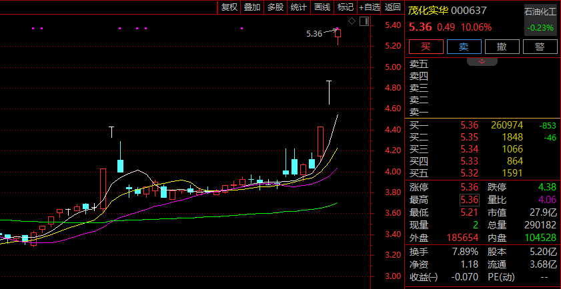Click the 净资 value 1.18
561x289 pixels.
point(470,265)
